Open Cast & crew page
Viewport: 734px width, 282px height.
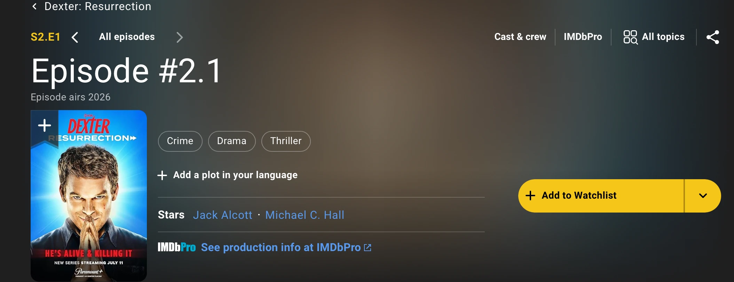coord(520,37)
